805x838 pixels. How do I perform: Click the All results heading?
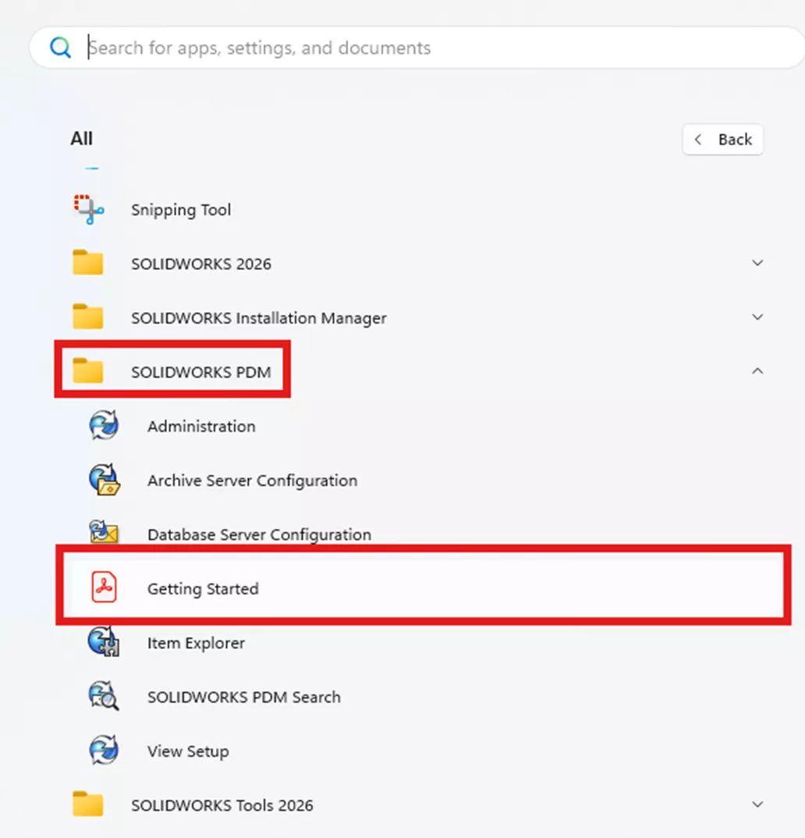82,138
